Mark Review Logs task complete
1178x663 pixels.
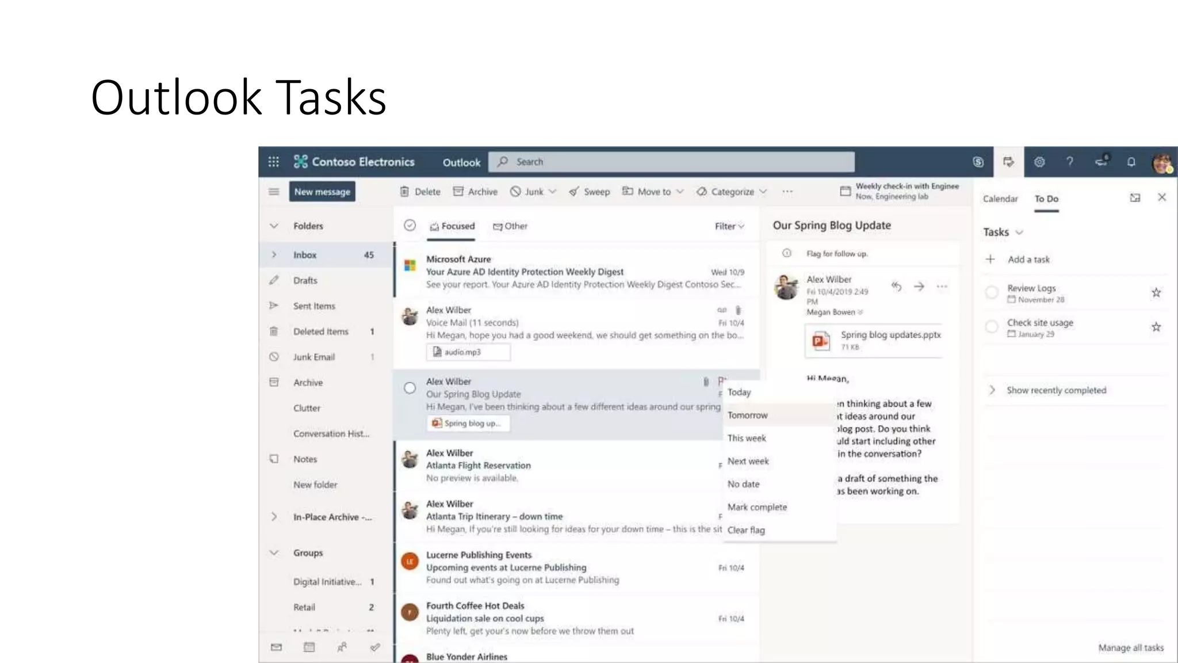(992, 293)
